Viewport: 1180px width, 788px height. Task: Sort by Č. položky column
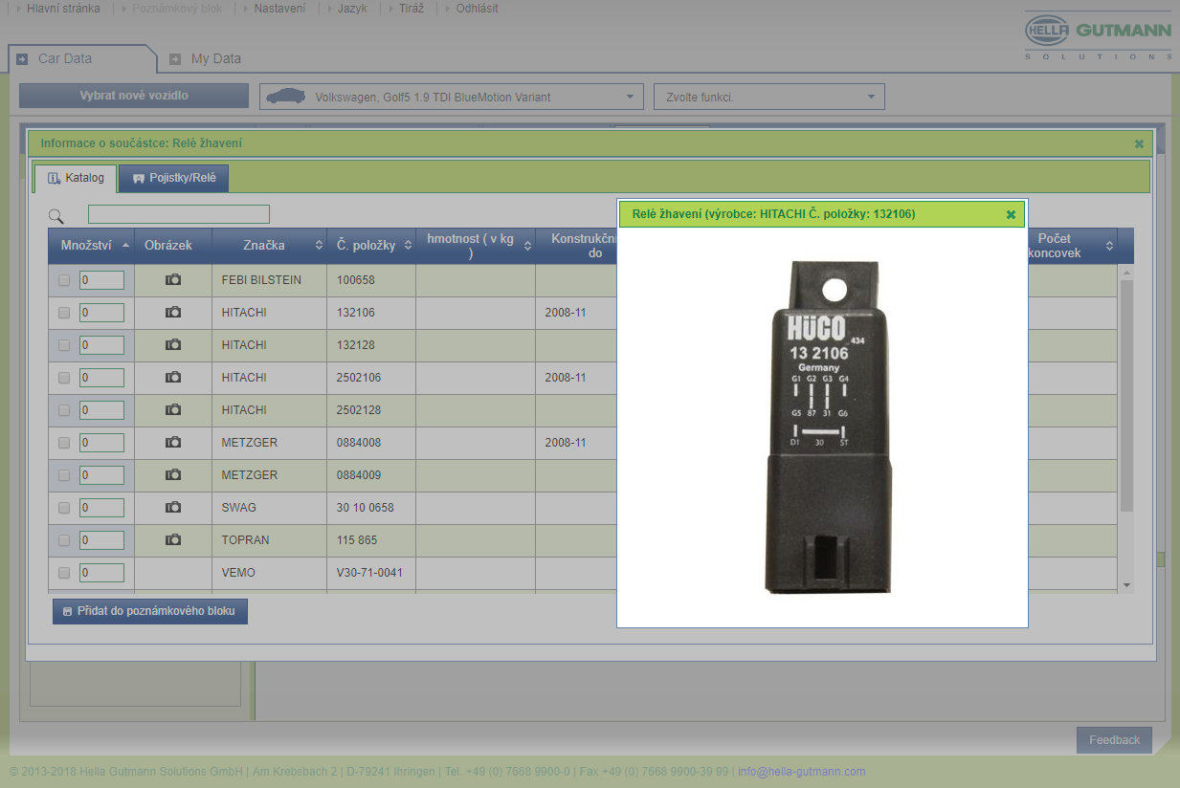[x=371, y=246]
